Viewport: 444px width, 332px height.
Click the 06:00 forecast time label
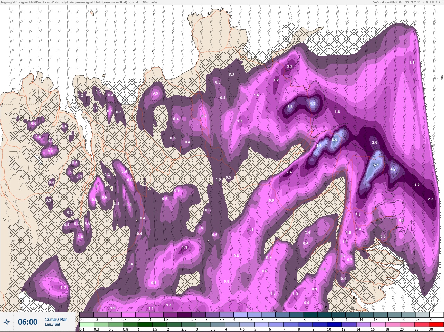[x=28, y=322]
